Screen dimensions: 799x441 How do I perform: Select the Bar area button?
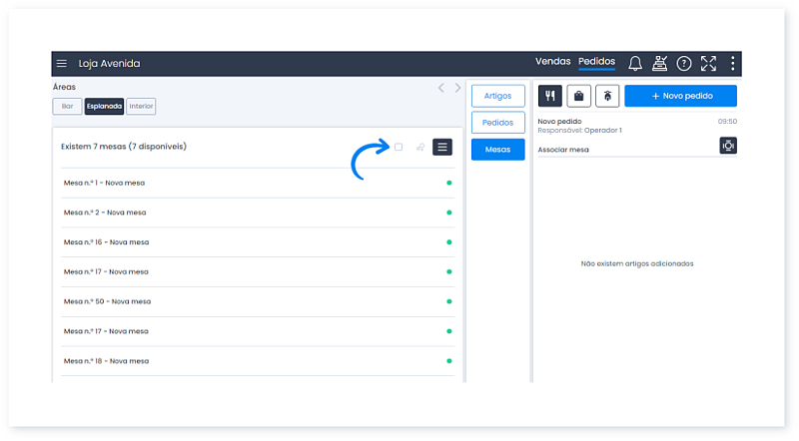(67, 106)
